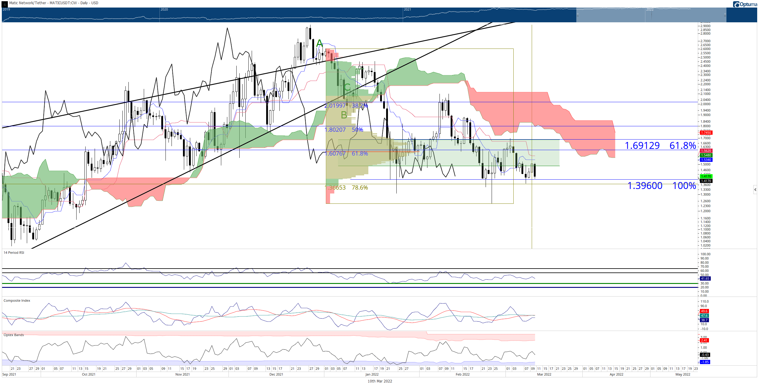Click the Nov 2021 month label on time axis
Image resolution: width=759 pixels, height=387 pixels.
[x=182, y=374]
